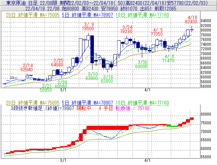
Task: Click the 3/1 date on lower axis
Action: click(x=63, y=160)
